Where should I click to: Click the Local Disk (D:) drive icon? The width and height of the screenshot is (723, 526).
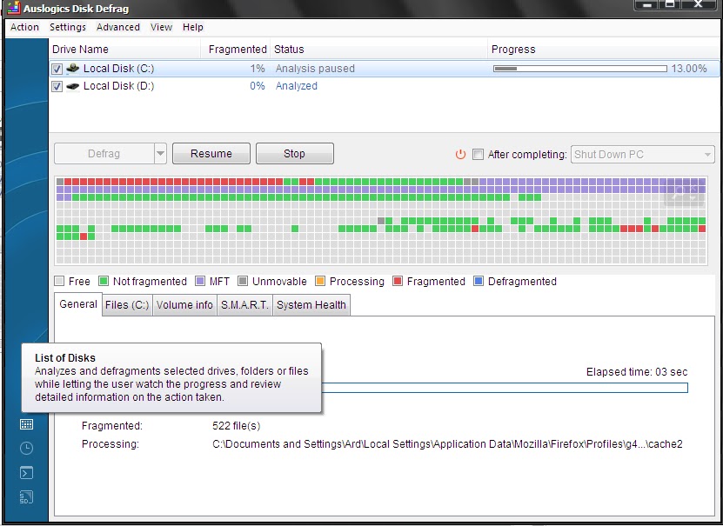73,86
